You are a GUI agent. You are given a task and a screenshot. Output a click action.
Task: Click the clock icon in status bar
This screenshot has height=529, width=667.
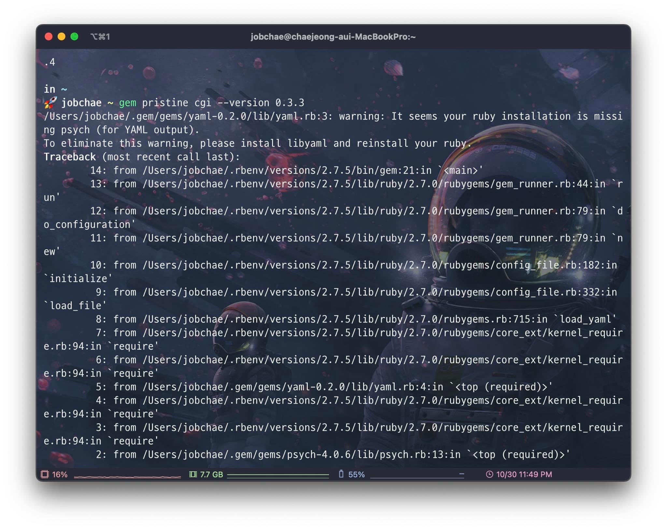pyautogui.click(x=489, y=474)
